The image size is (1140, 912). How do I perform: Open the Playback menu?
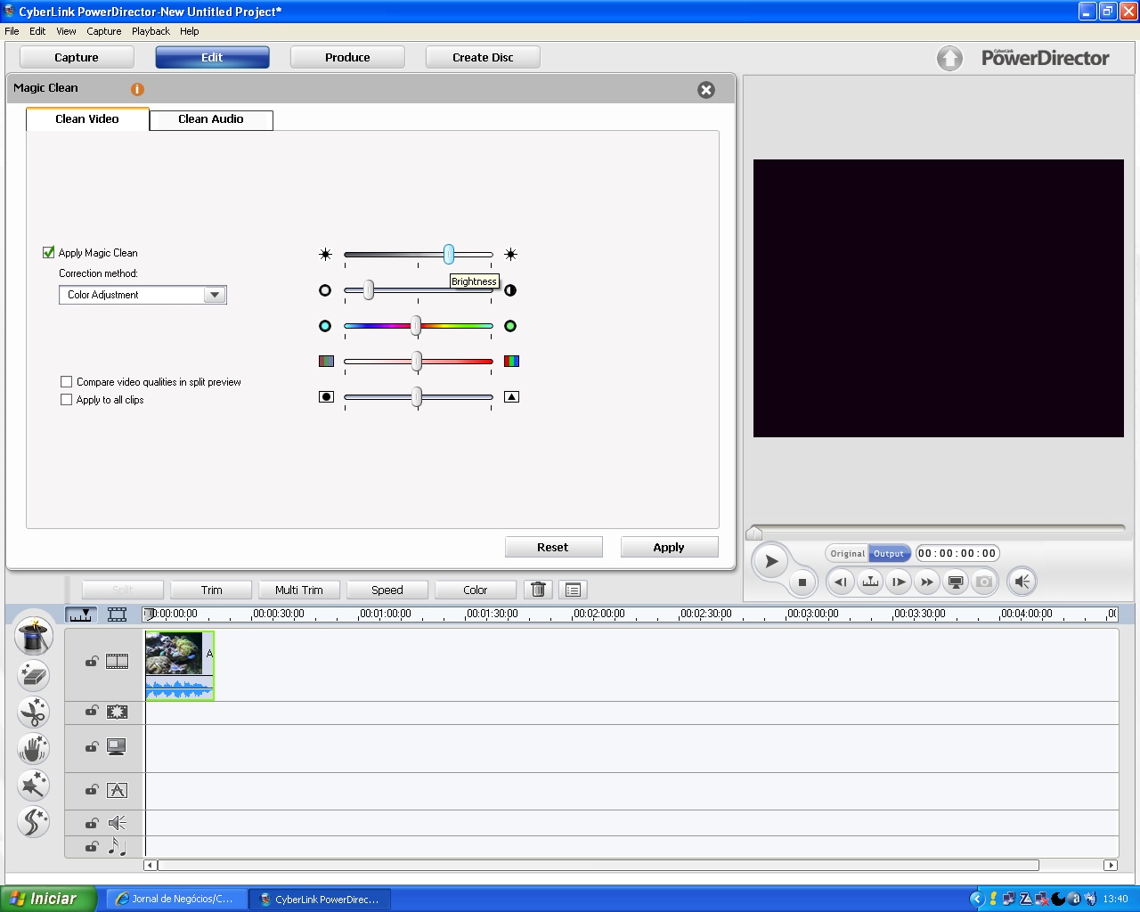point(151,31)
